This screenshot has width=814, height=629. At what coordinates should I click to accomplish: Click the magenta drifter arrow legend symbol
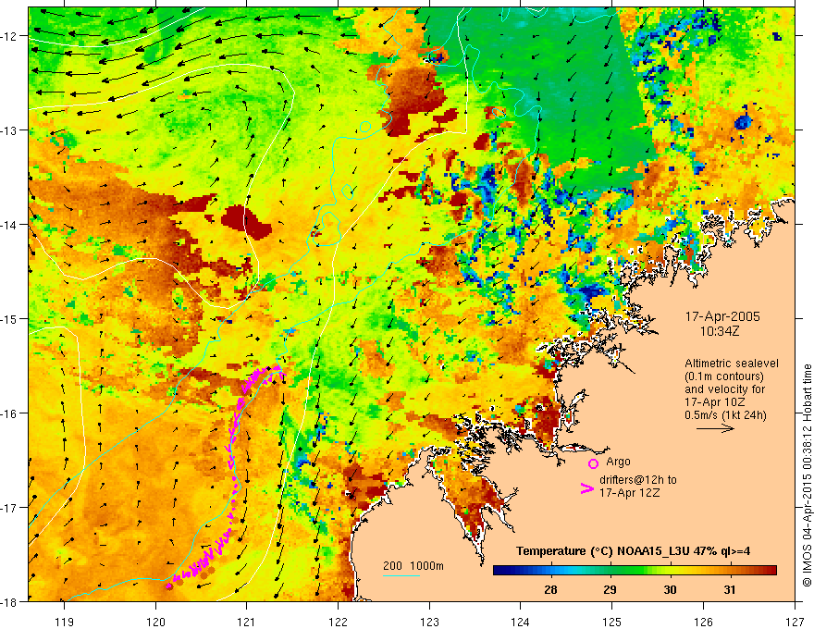[586, 488]
